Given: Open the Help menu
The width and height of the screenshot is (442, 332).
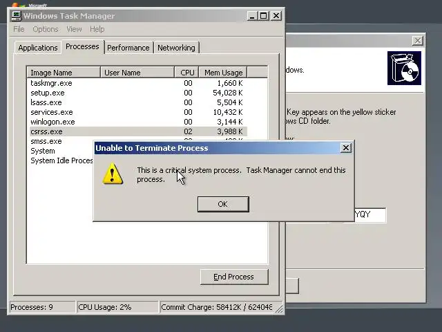Looking at the screenshot, I should coord(97,29).
